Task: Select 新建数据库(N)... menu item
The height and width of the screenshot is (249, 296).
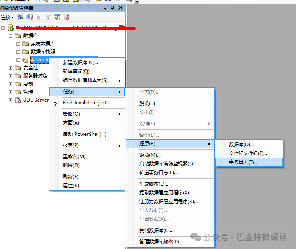Action: click(x=87, y=63)
